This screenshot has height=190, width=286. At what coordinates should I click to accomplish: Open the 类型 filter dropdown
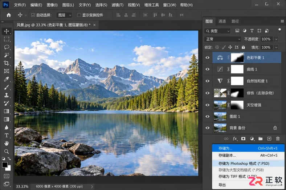coord(217,31)
